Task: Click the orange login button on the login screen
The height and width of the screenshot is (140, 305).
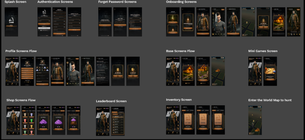Action: tap(44, 24)
